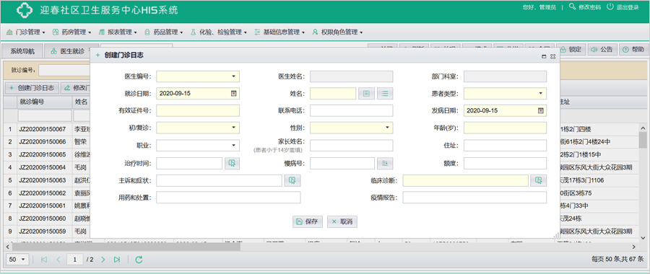Click the 修改密码 link
Image resolution: width=650 pixels, height=274 pixels.
coord(585,7)
